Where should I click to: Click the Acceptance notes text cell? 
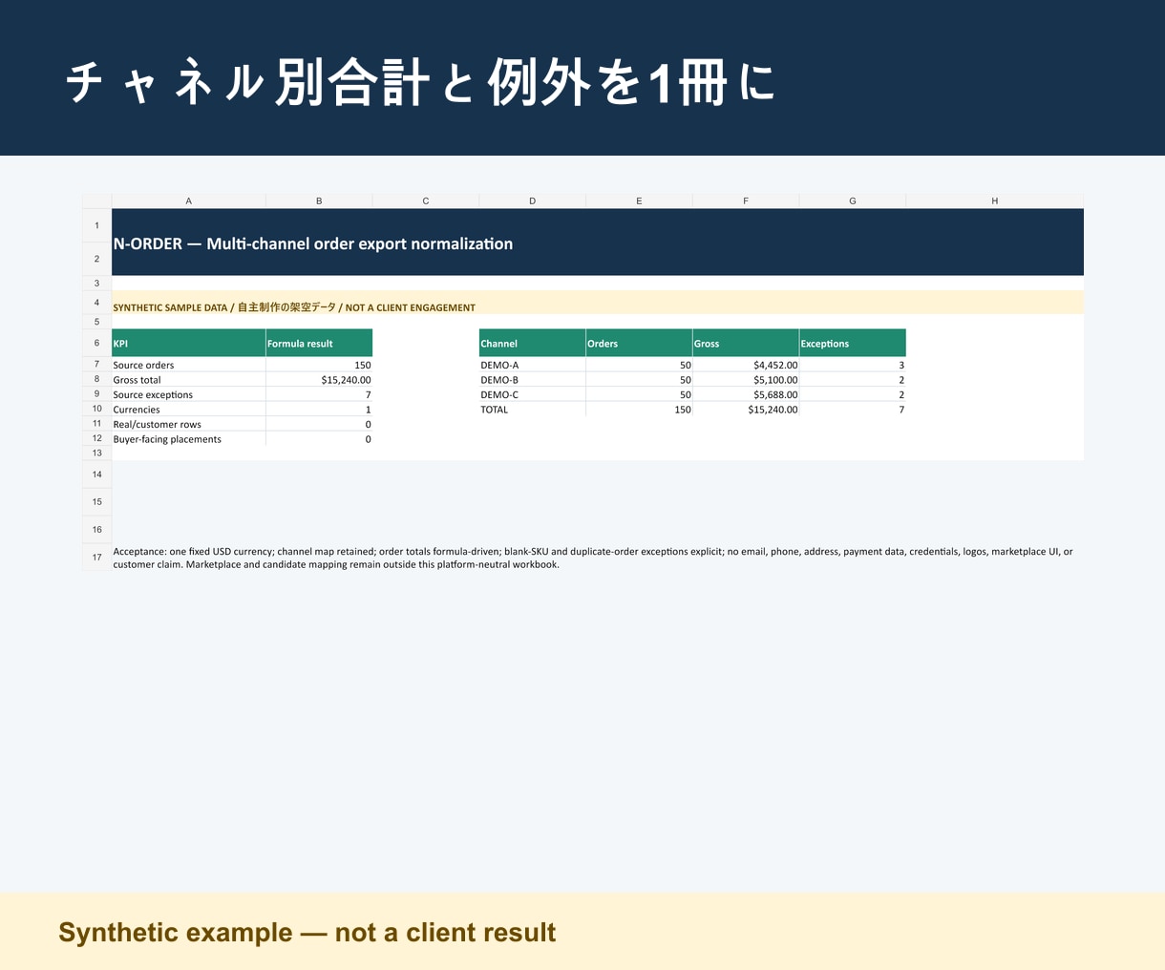click(598, 558)
